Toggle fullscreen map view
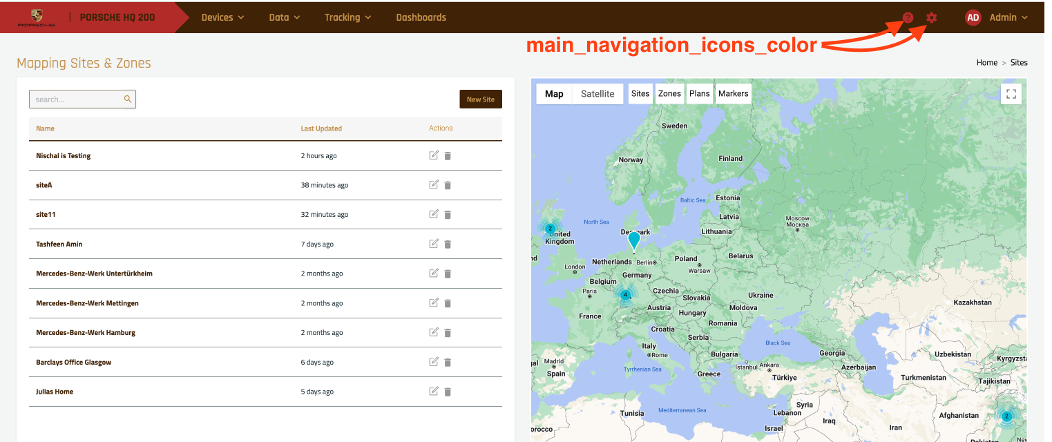Image resolution: width=1052 pixels, height=442 pixels. [1011, 94]
